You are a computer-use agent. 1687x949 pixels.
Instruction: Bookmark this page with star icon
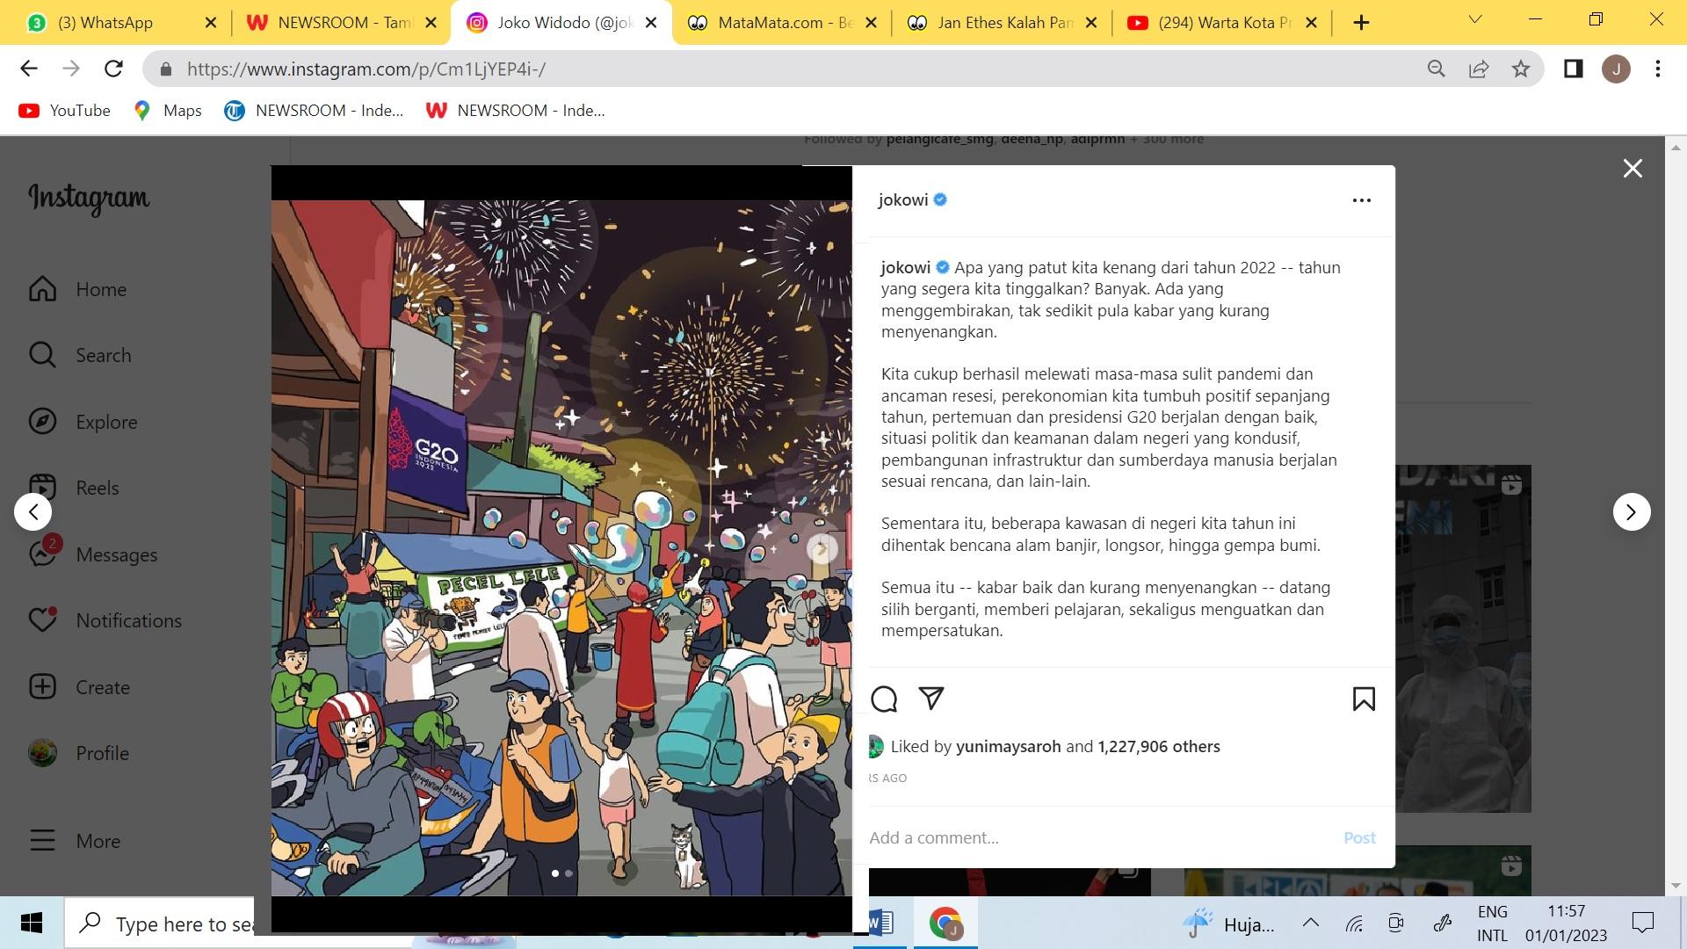click(x=1521, y=69)
